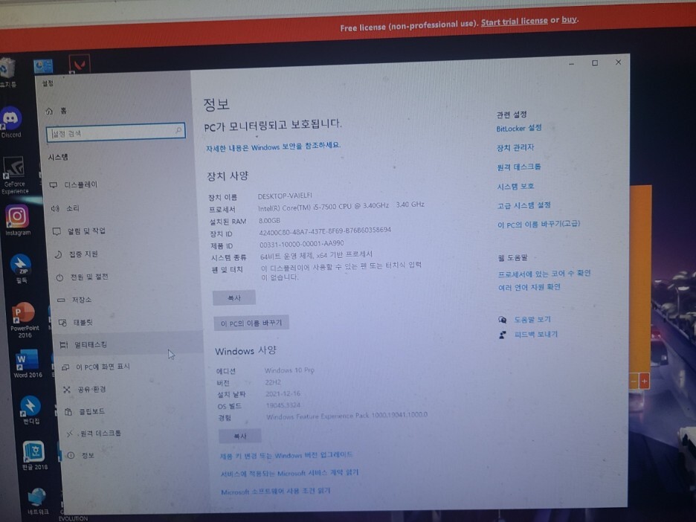Viewport: 696px width, 522px height.
Task: Open the Discord desktop shortcut
Action: (11, 122)
